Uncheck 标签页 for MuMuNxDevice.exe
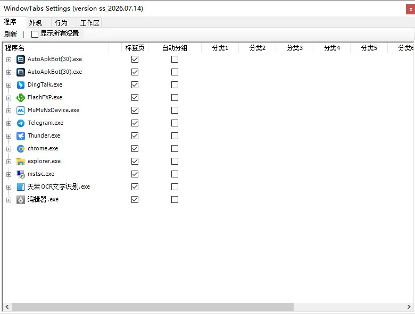This screenshot has height=314, width=415. click(x=135, y=110)
